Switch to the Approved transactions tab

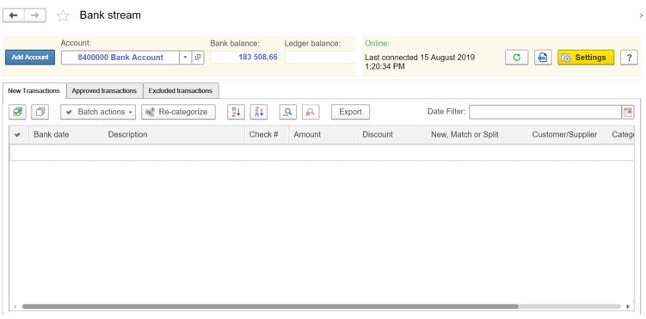coord(104,90)
